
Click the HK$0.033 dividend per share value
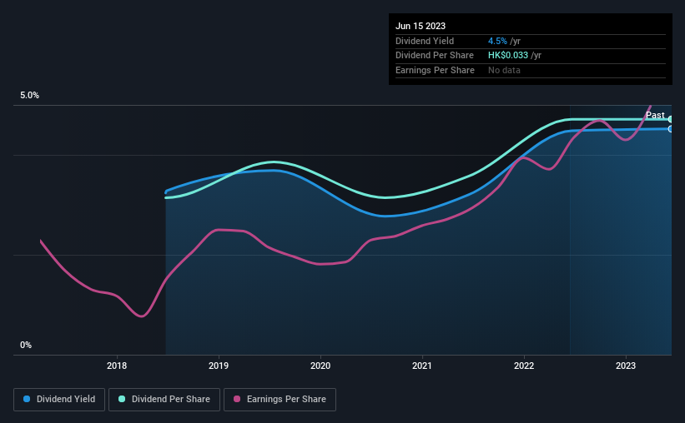(x=508, y=56)
